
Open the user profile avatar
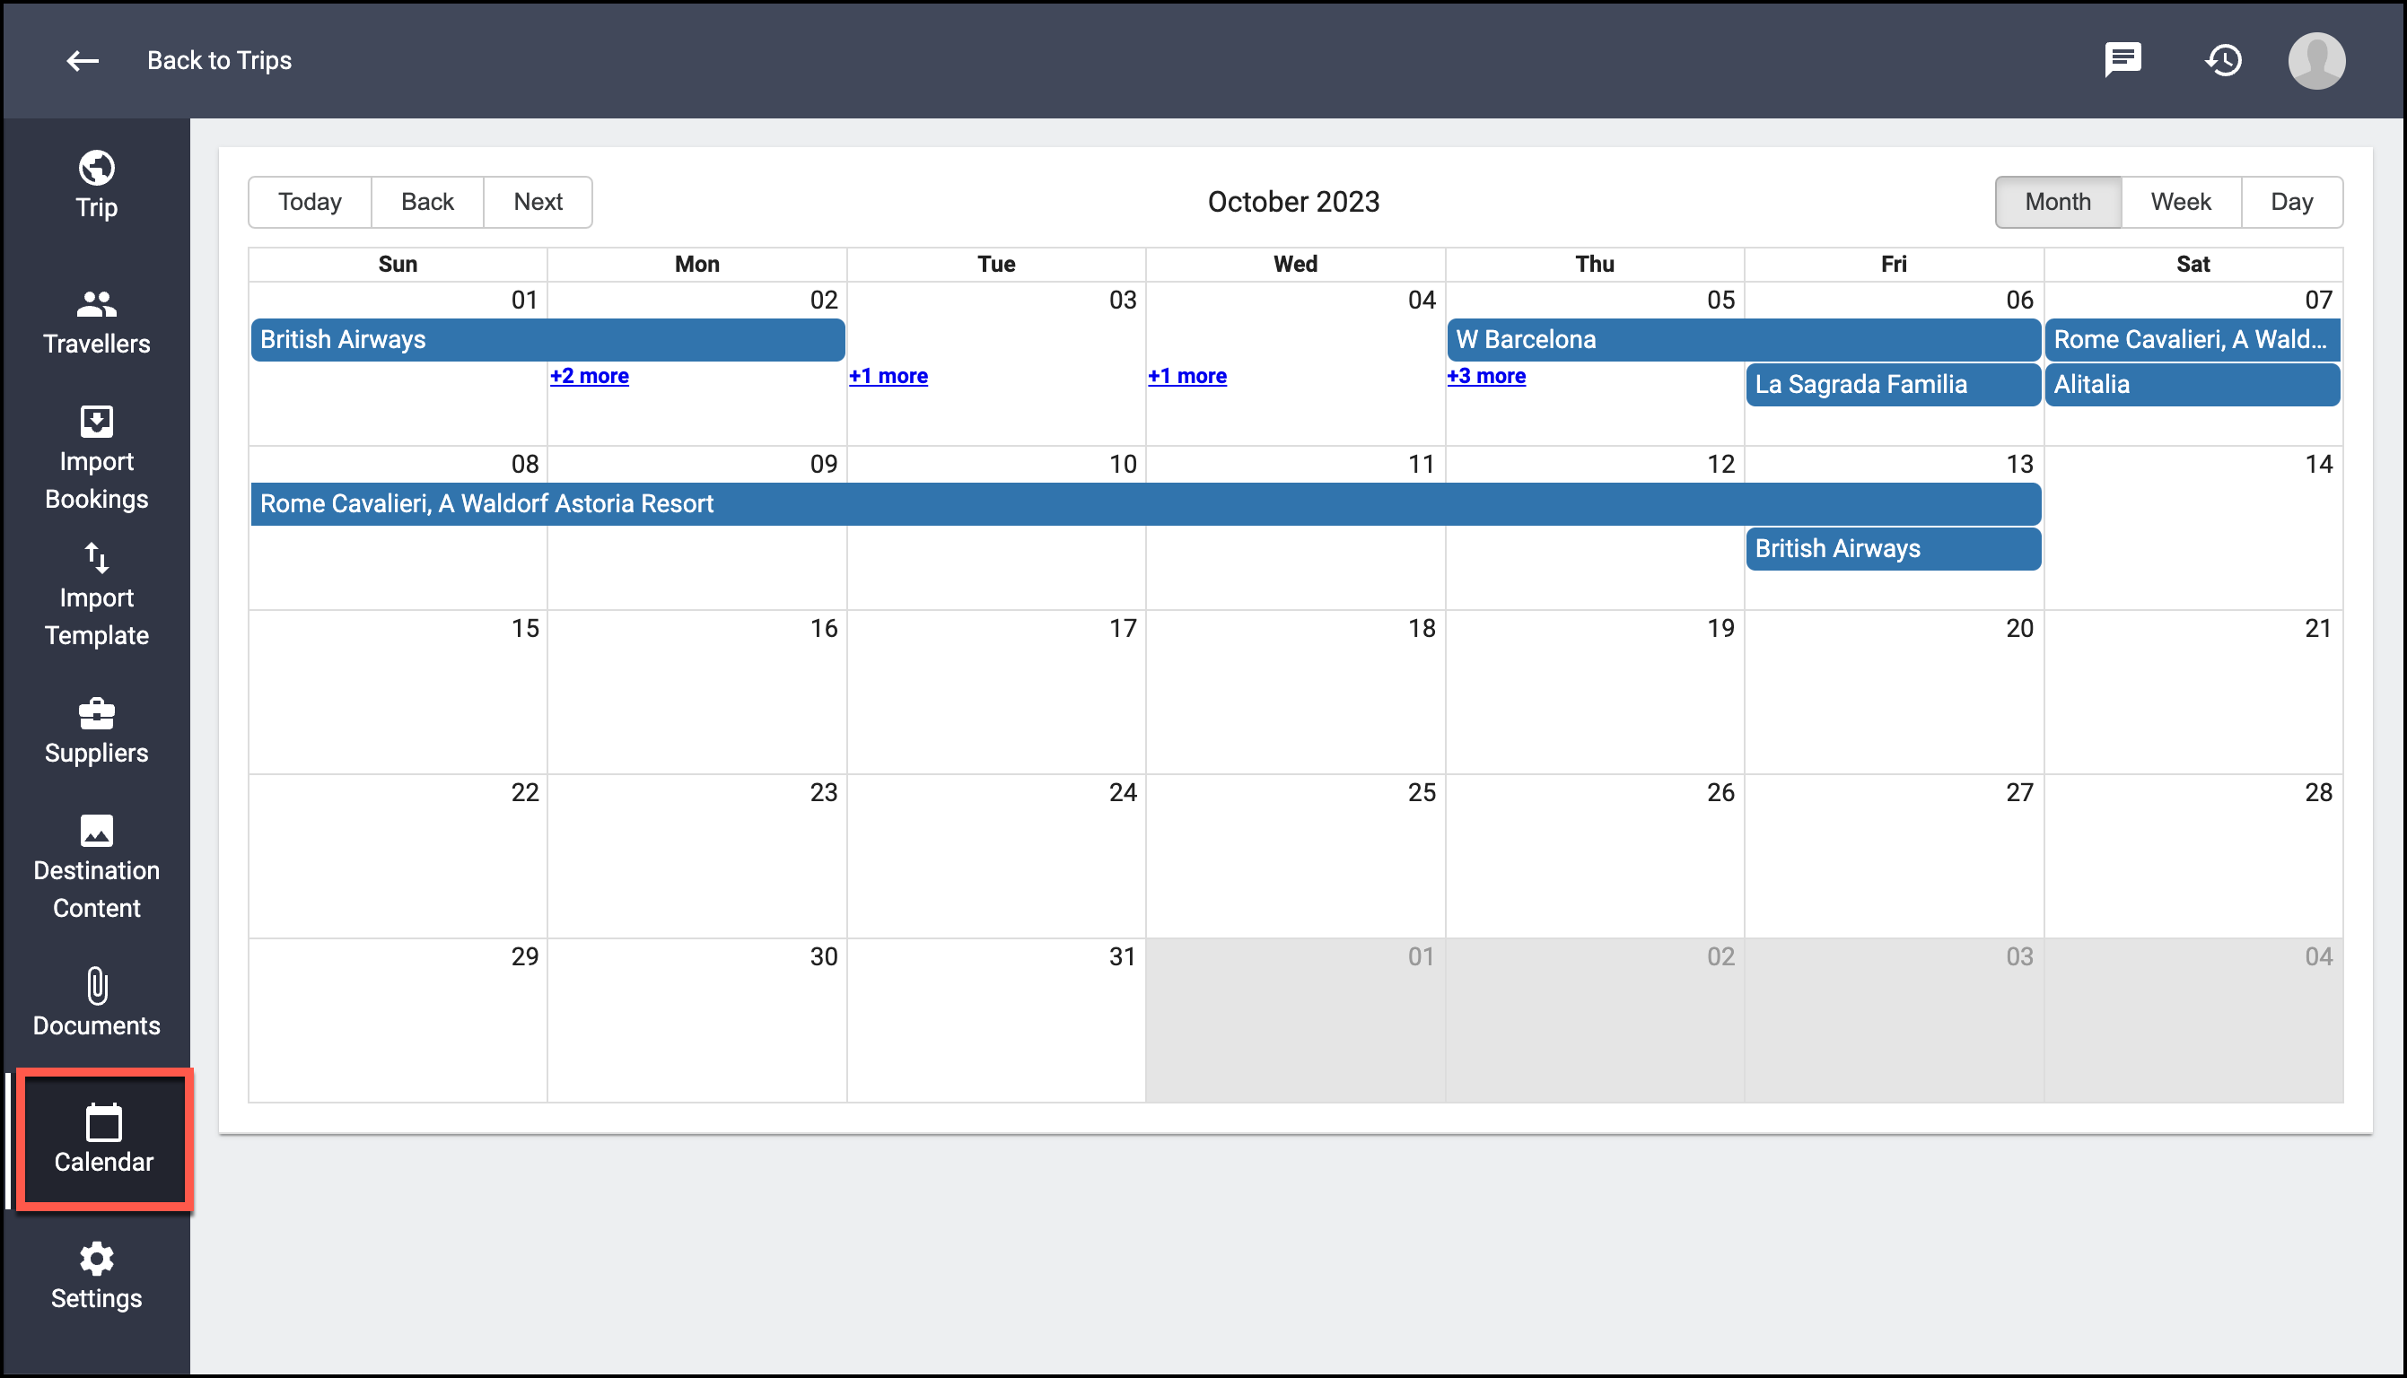(x=2316, y=61)
